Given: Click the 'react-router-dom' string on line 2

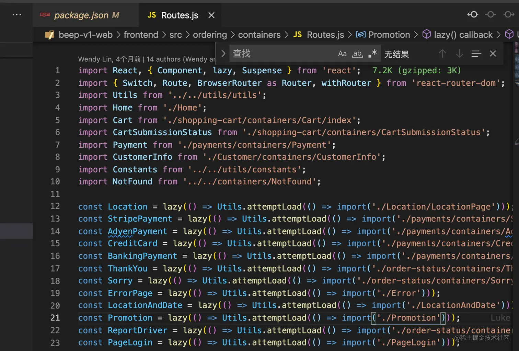Looking at the screenshot, I should coord(456,83).
